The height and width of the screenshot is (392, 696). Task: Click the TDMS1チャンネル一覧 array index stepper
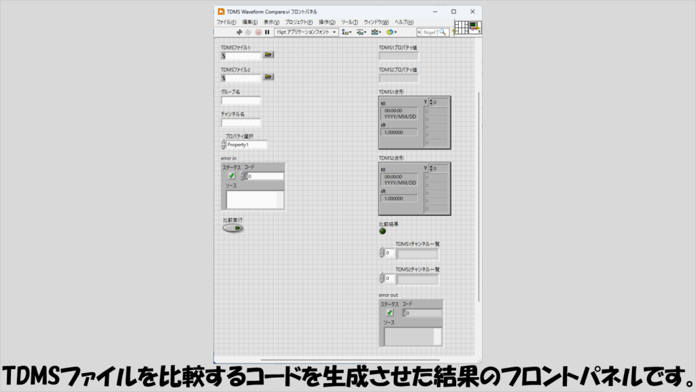click(382, 253)
